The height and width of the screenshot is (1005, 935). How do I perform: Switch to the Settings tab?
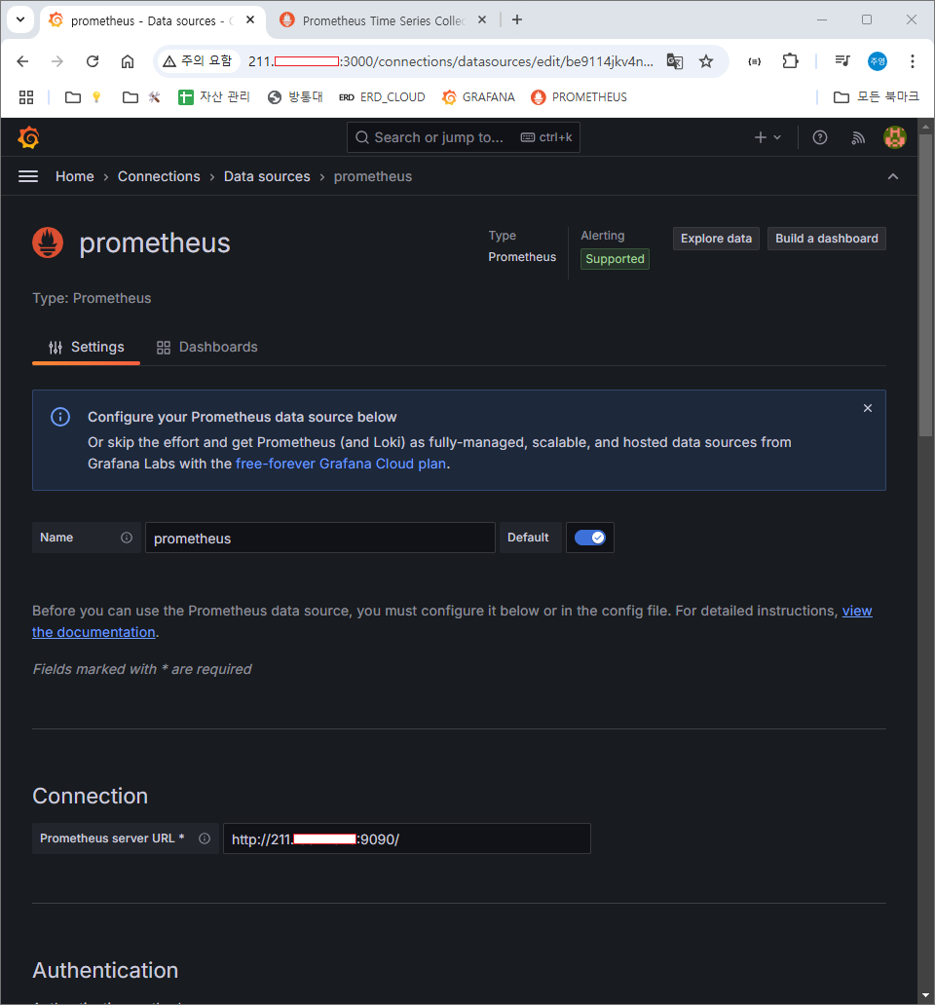click(86, 347)
